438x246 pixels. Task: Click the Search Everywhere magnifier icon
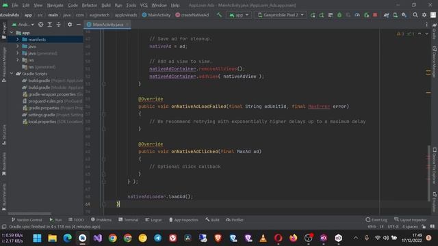[x=415, y=15]
